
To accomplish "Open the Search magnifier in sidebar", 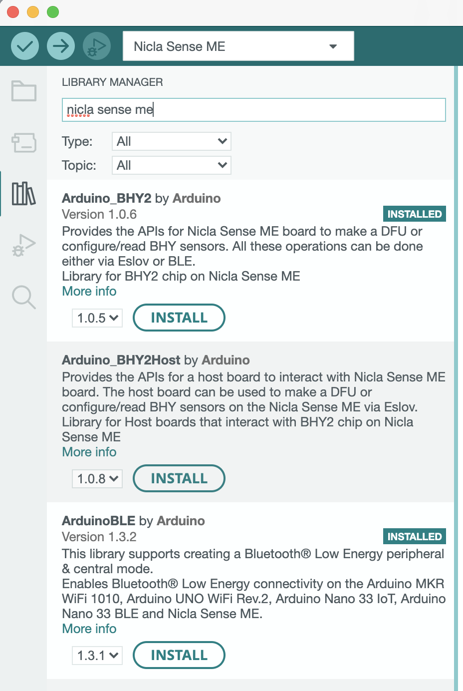I will [x=23, y=297].
